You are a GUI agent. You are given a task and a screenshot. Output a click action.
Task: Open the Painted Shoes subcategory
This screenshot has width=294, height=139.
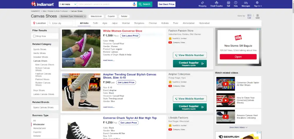click(42, 79)
